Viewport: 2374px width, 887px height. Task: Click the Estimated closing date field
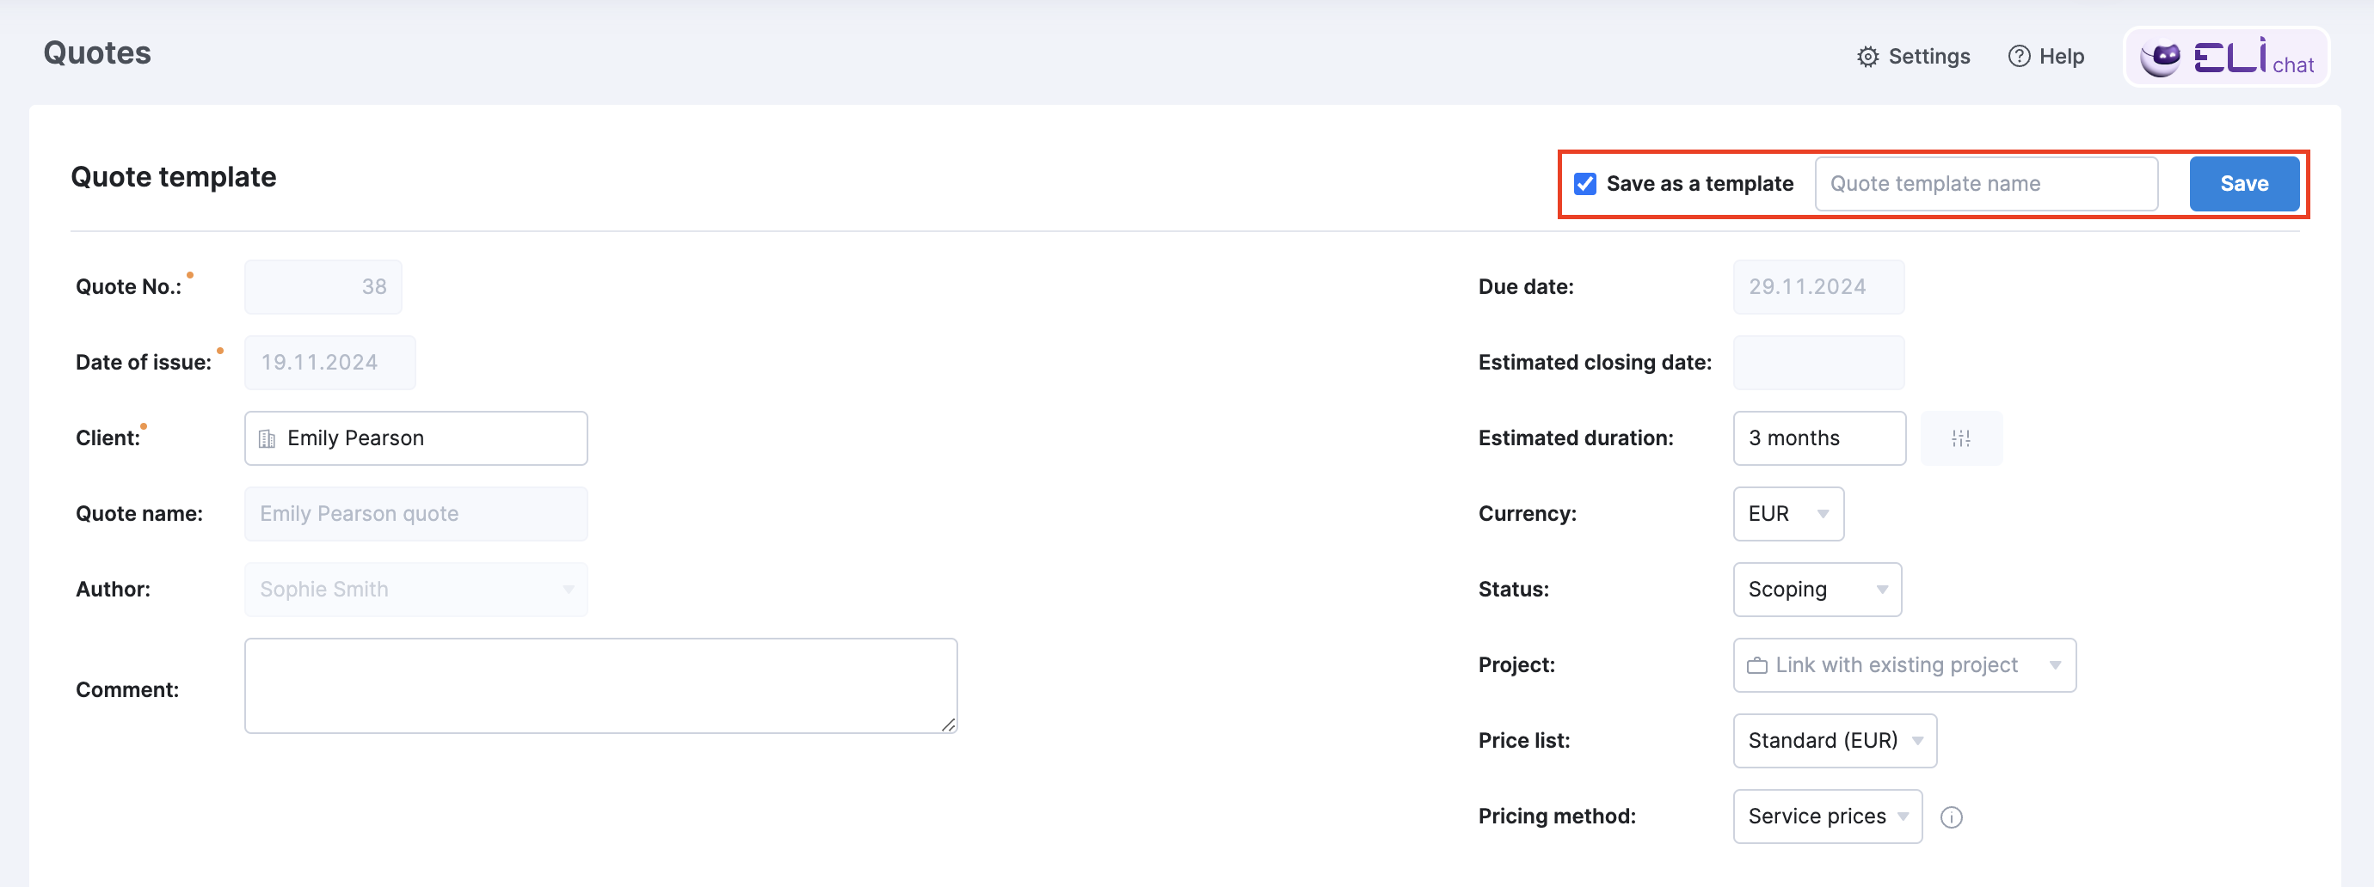tap(1818, 363)
